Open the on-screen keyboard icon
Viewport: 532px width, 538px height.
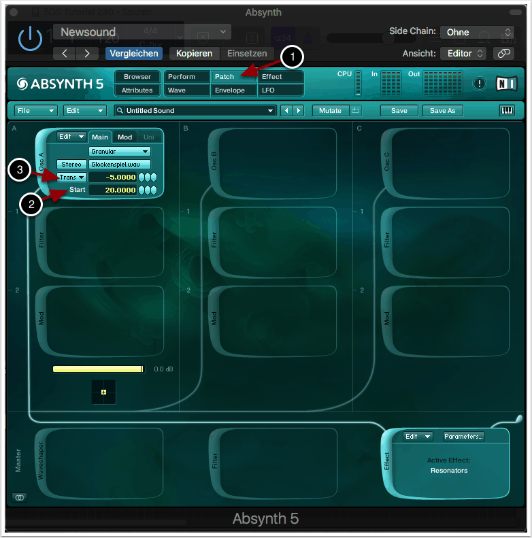(x=507, y=110)
